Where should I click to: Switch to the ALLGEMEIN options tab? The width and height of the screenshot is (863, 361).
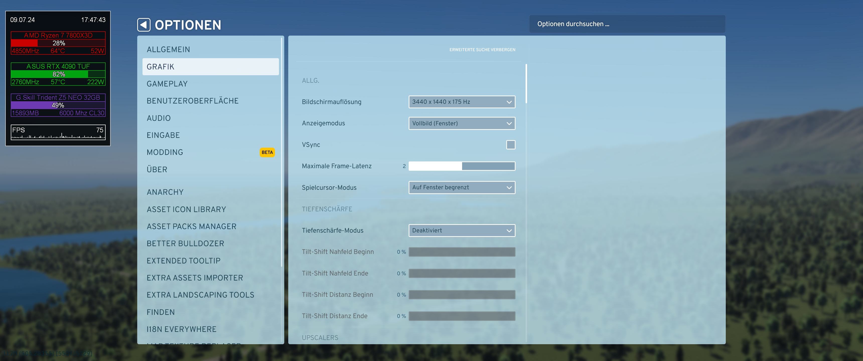[x=168, y=50]
